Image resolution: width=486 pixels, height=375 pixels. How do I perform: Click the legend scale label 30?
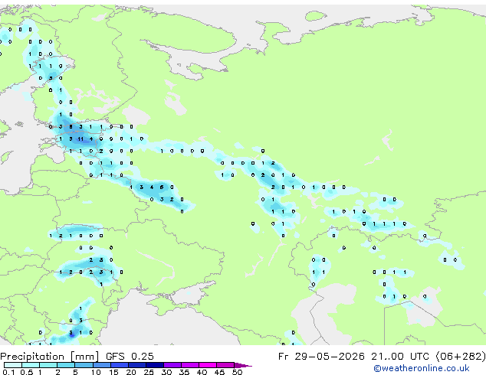(x=166, y=372)
